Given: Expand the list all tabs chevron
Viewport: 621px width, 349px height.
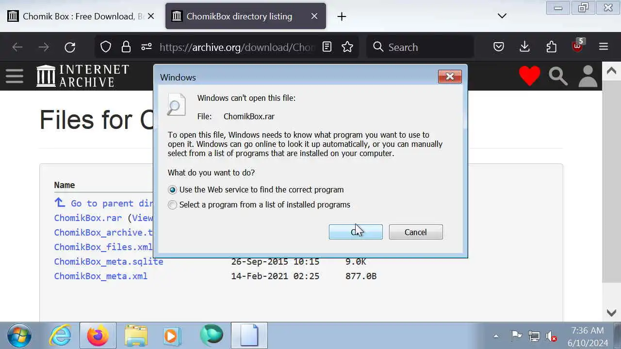Looking at the screenshot, I should [x=502, y=16].
